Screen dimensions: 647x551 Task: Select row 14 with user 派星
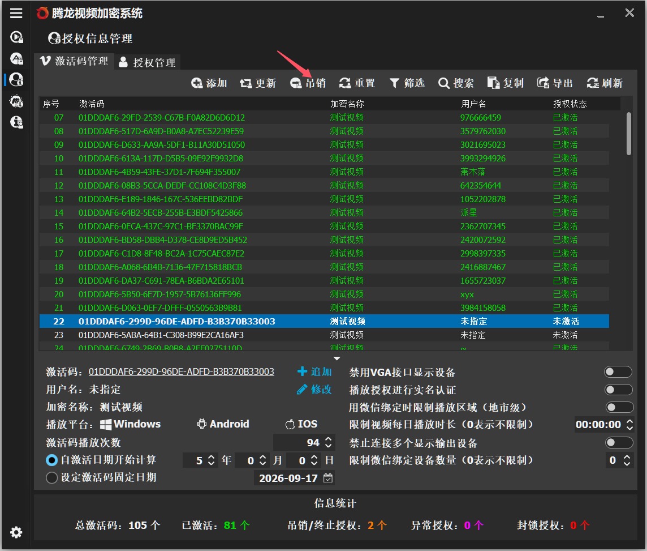point(324,213)
